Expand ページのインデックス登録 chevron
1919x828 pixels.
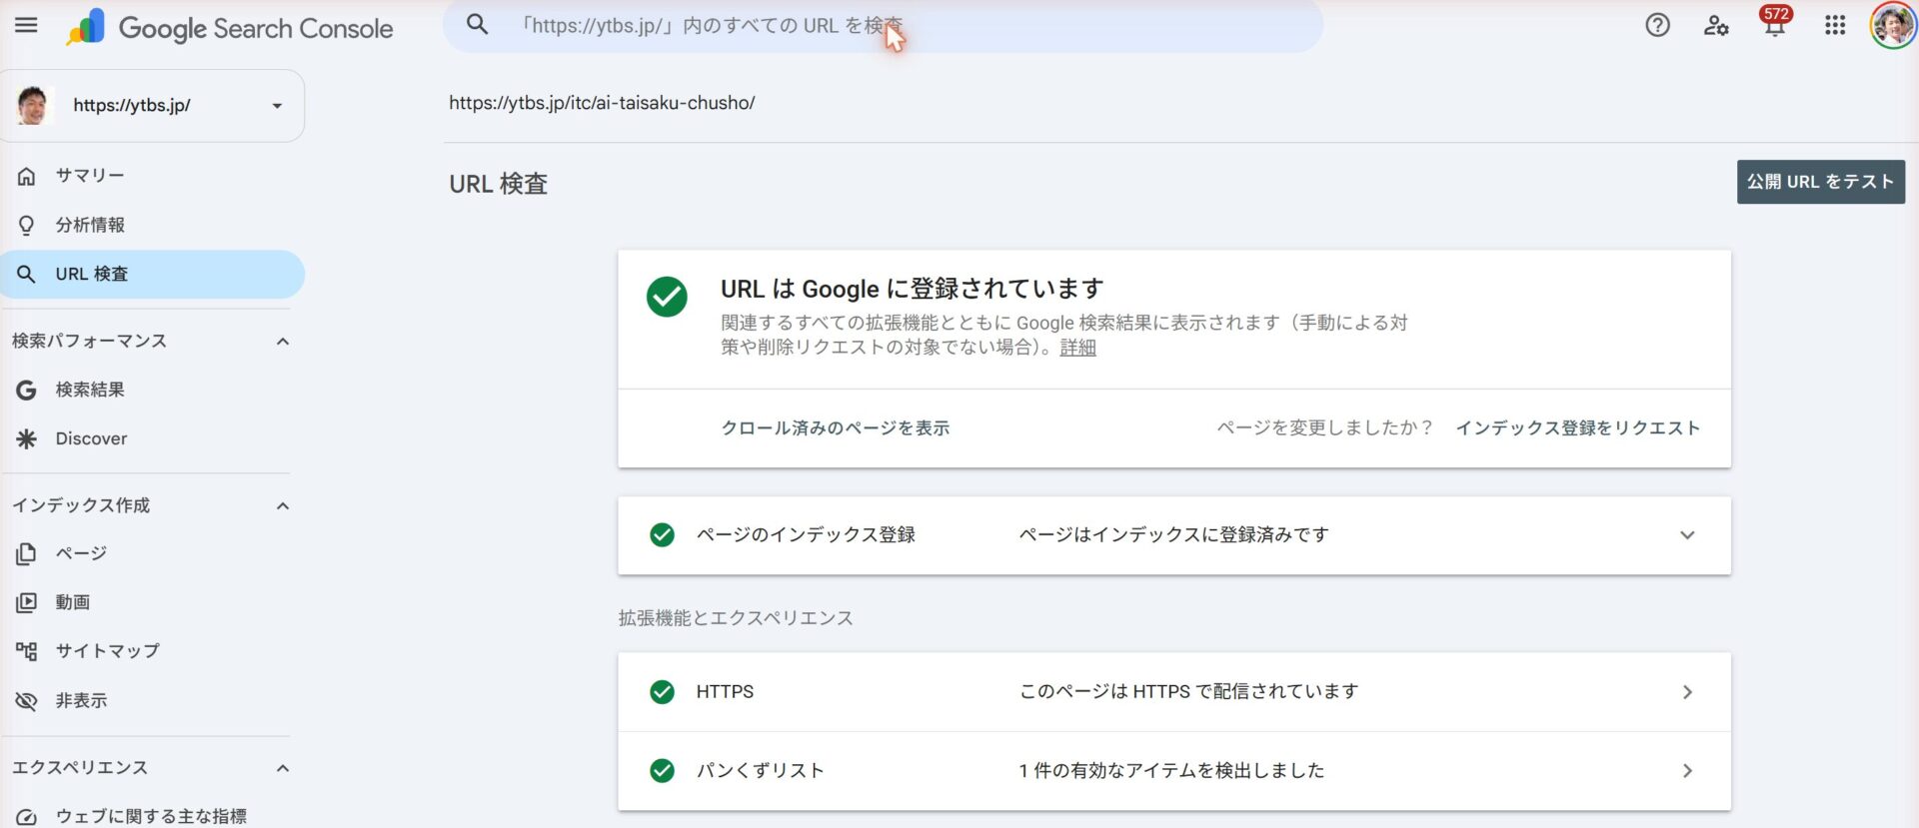[x=1687, y=535]
